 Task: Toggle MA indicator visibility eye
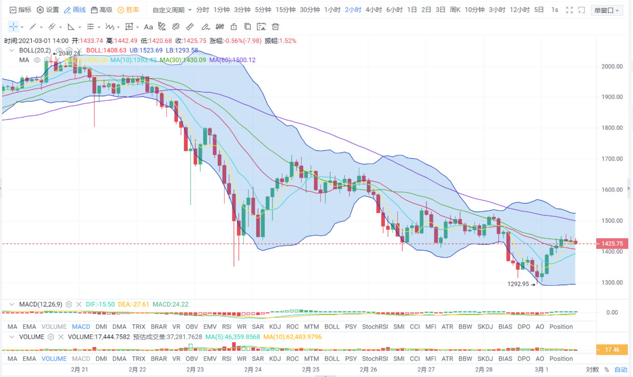37,60
